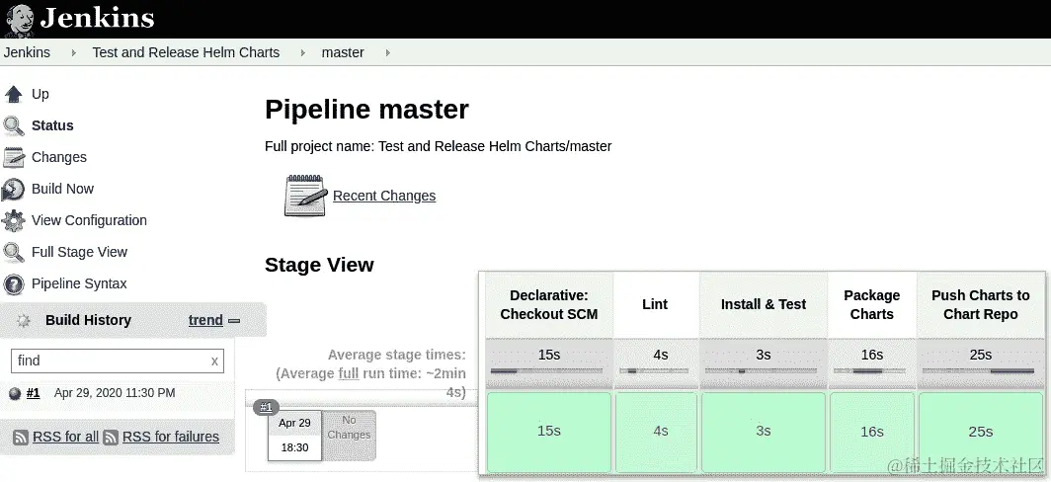The width and height of the screenshot is (1051, 482).
Task: Click the #1 build badge in Stage View
Action: click(266, 407)
